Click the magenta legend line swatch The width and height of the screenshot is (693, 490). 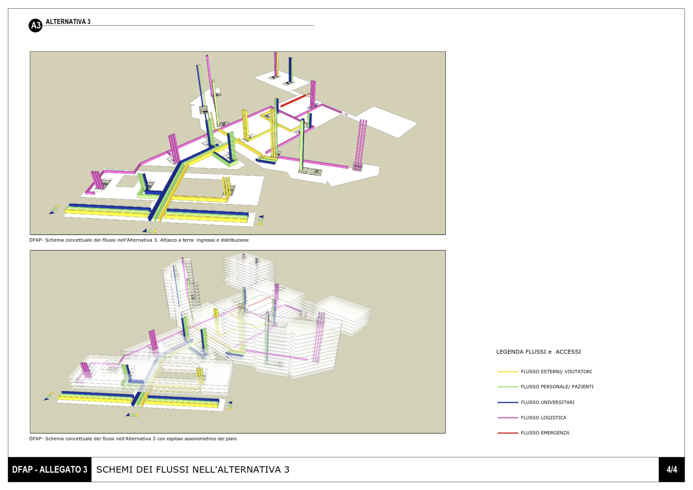coord(508,418)
